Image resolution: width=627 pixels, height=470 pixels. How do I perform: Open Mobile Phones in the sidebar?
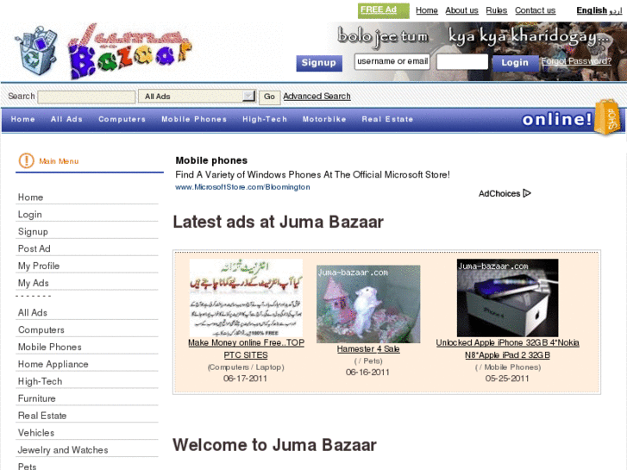(49, 348)
